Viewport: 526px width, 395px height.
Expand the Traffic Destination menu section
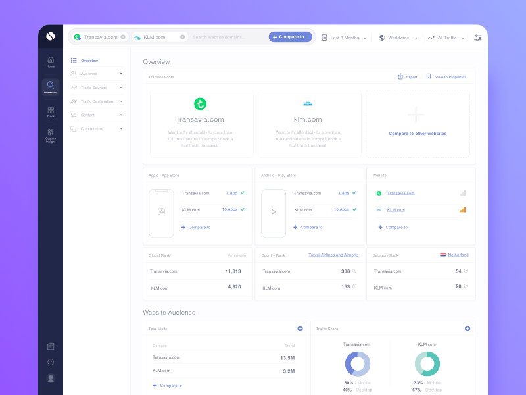coord(97,101)
